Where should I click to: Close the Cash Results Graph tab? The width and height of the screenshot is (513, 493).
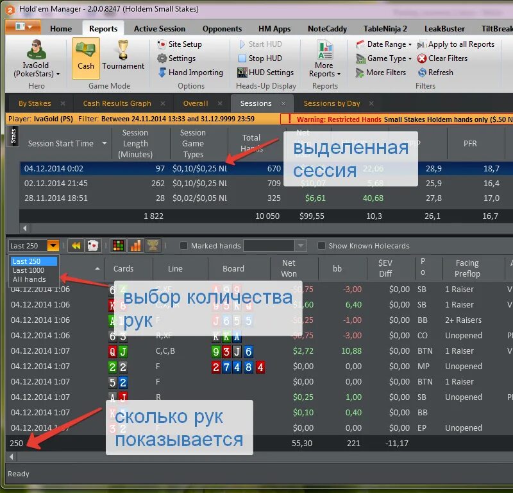pyautogui.click(x=163, y=103)
